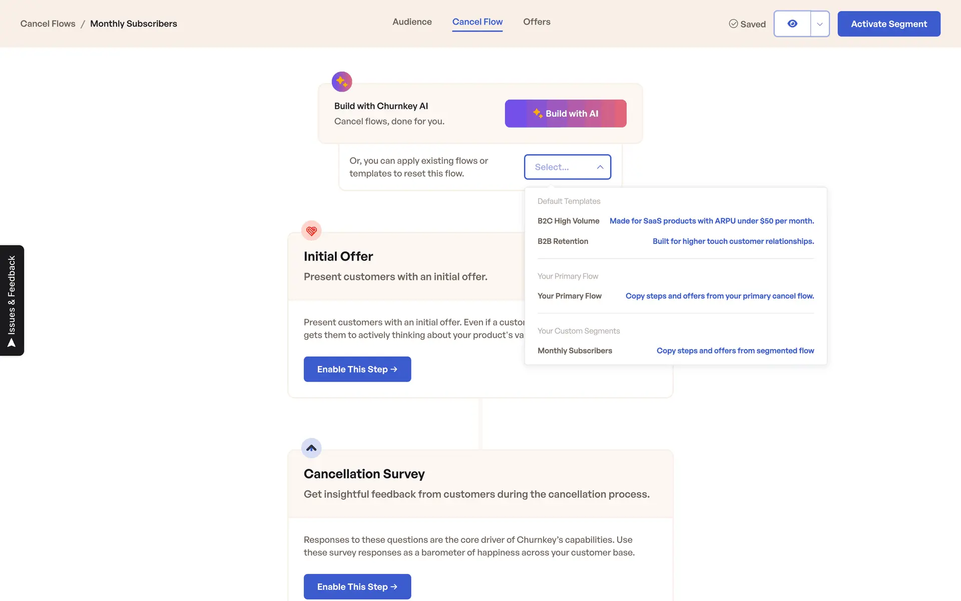Open the Offers tab

[x=537, y=22]
